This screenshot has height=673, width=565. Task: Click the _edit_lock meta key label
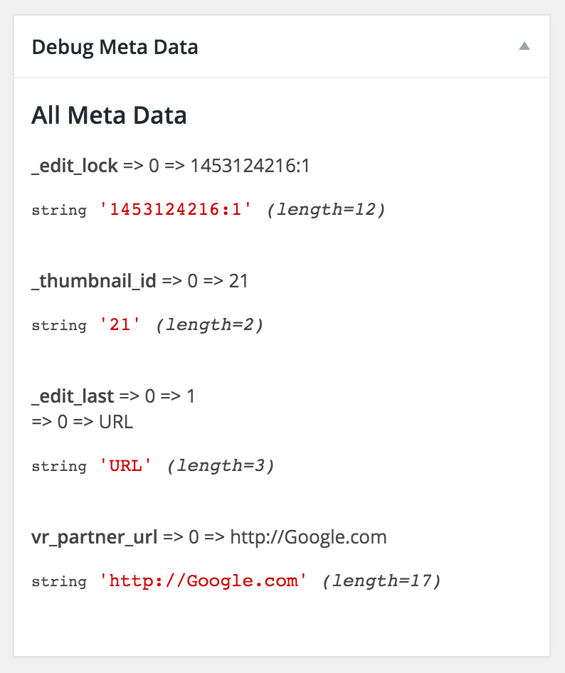[75, 166]
